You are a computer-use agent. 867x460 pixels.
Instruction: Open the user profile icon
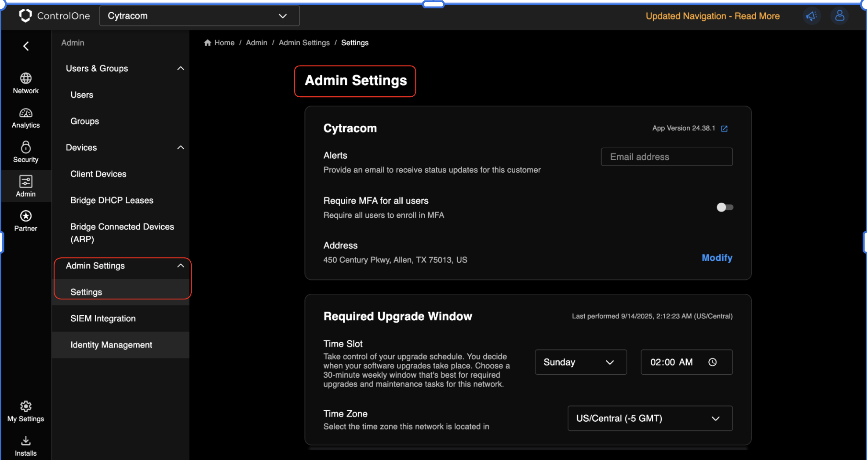pyautogui.click(x=839, y=16)
